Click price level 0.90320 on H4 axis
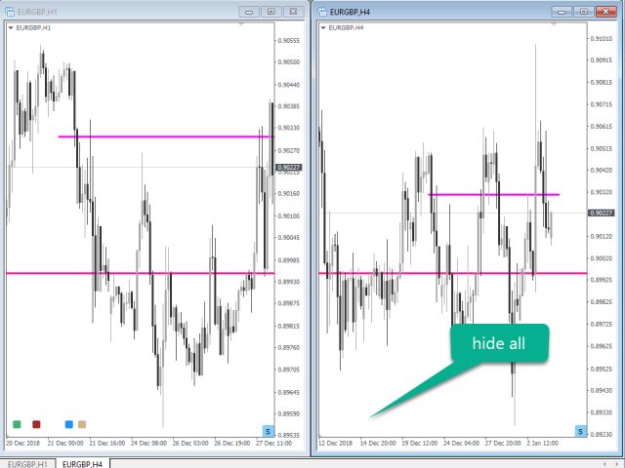This screenshot has height=468, width=625. [x=602, y=192]
